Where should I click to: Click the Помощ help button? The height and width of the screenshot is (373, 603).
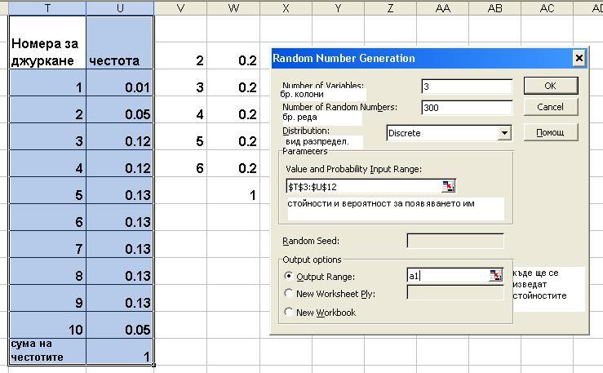[550, 132]
